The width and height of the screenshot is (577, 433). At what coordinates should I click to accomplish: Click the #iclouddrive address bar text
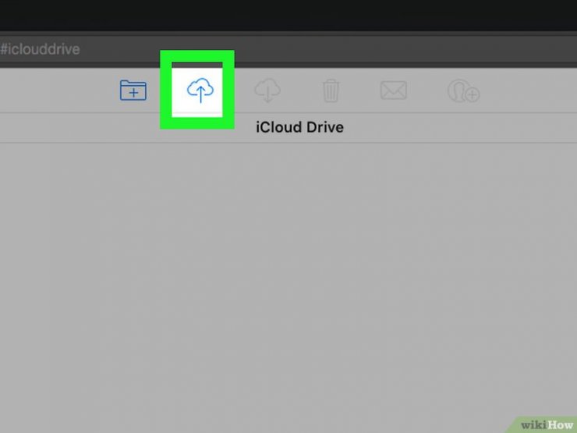point(40,49)
